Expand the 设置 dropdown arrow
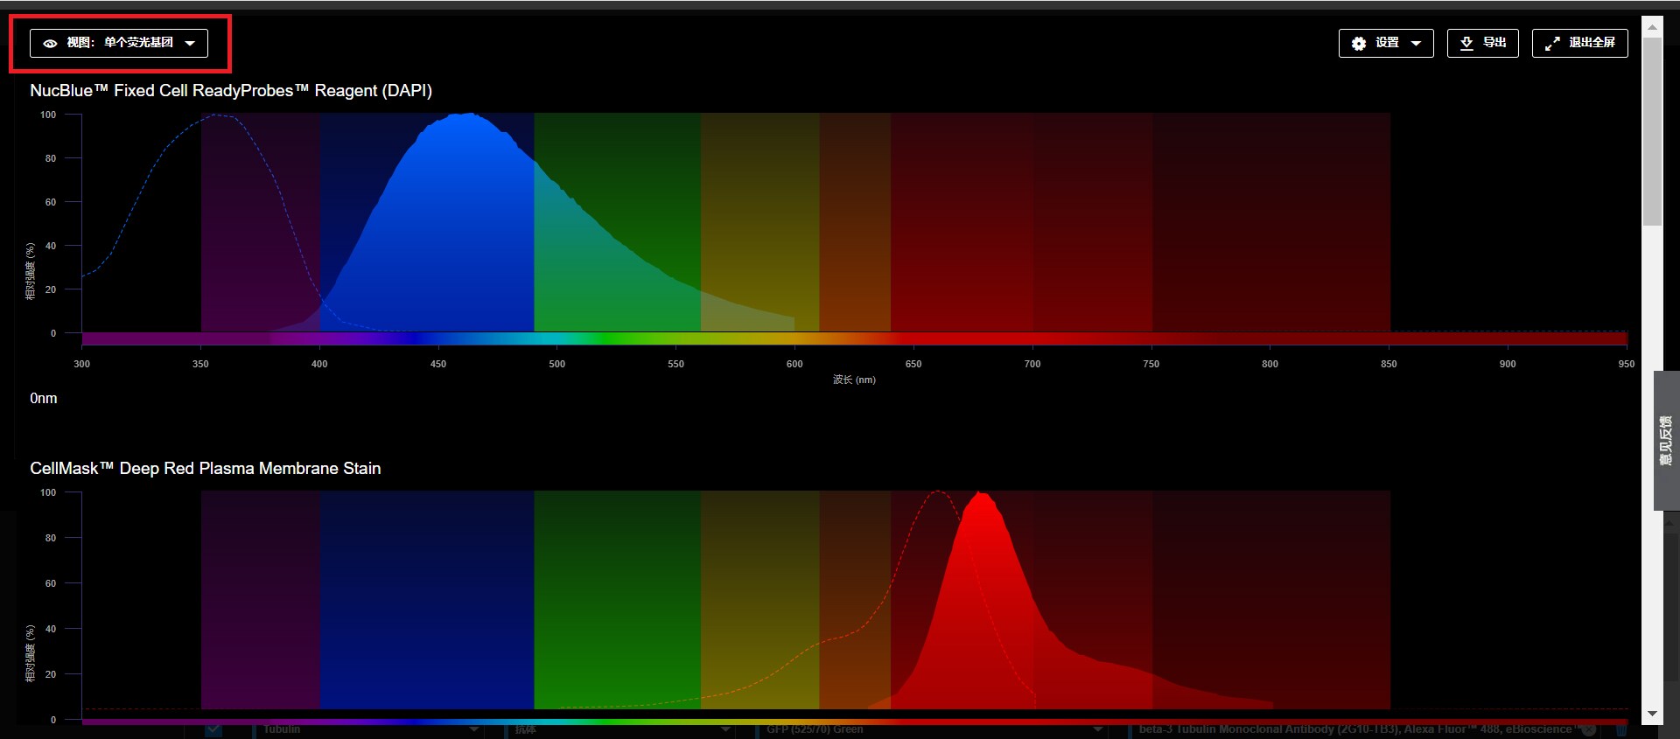1680x739 pixels. point(1417,43)
